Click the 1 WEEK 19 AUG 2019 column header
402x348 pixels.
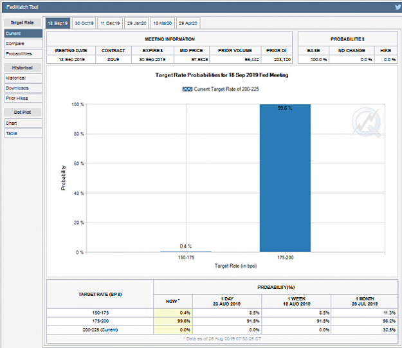click(x=297, y=301)
